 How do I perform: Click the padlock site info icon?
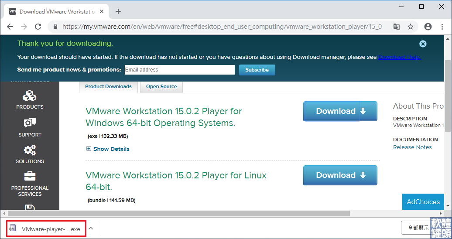[56, 27]
